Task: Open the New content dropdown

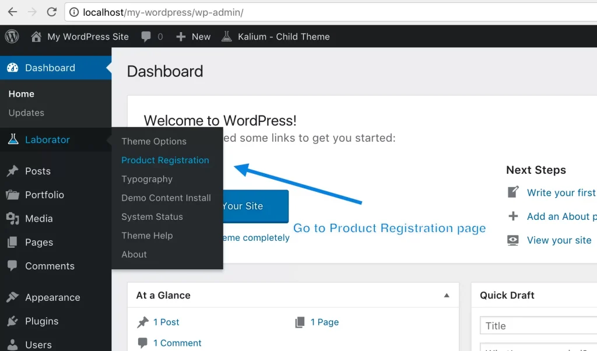Action: 193,37
